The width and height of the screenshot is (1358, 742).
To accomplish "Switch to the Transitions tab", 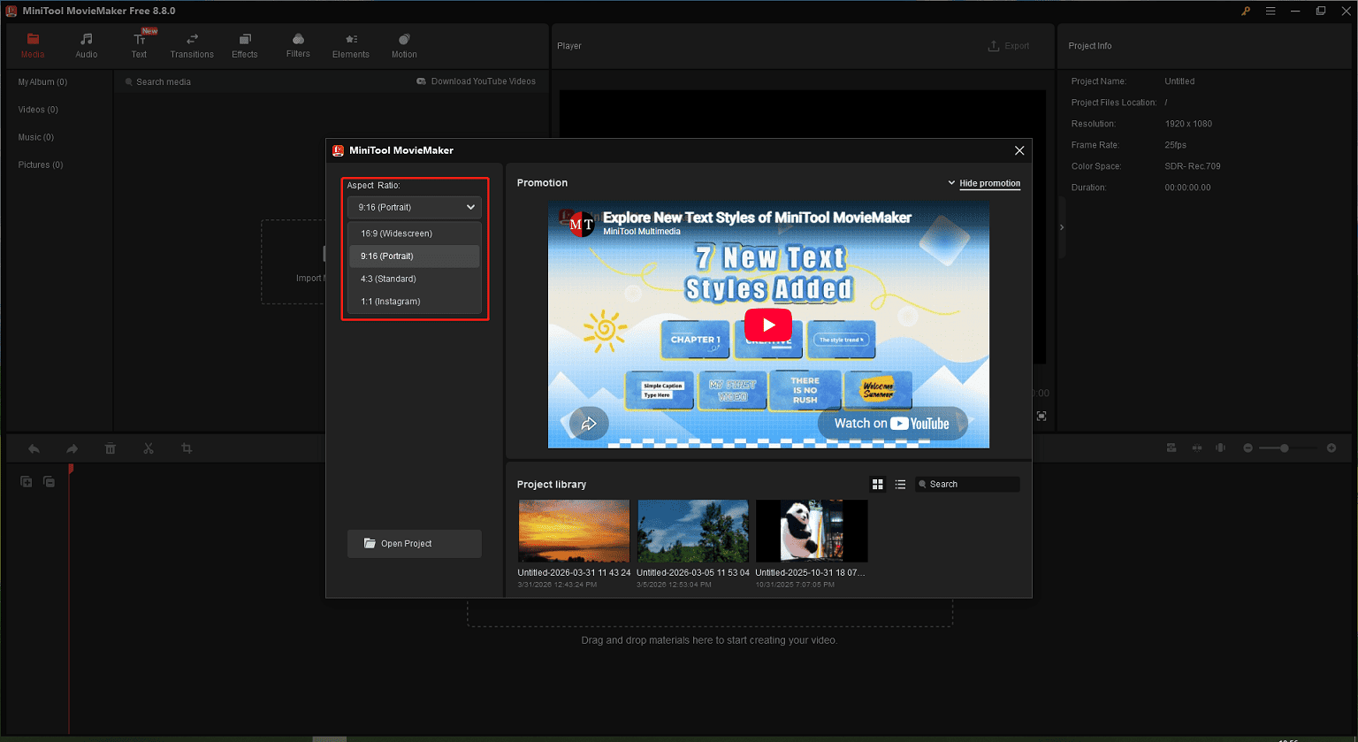I will [192, 45].
